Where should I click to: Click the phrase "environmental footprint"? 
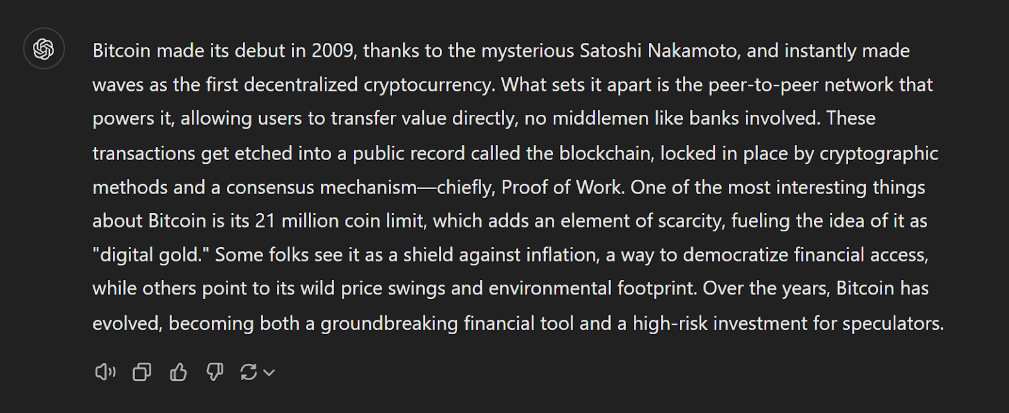[x=592, y=289]
